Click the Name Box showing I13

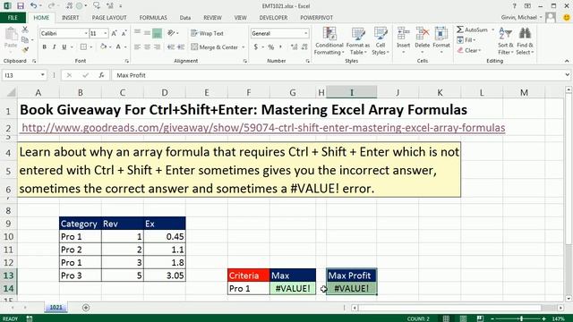pyautogui.click(x=21, y=75)
